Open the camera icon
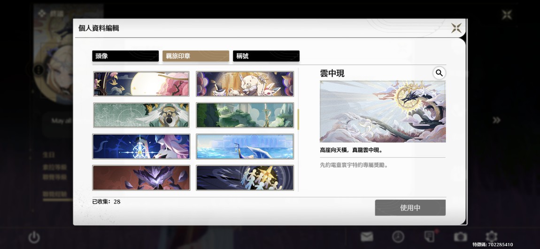 point(461,237)
